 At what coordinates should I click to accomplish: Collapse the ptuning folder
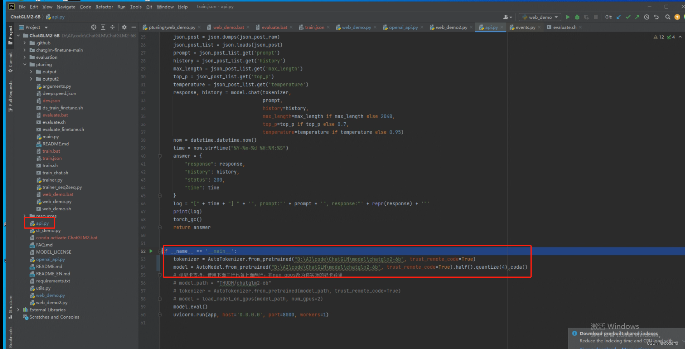point(25,64)
